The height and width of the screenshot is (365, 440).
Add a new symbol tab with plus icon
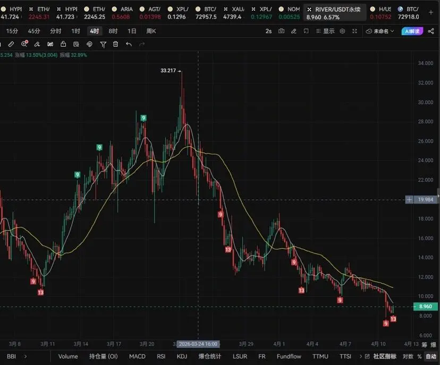[431, 12]
